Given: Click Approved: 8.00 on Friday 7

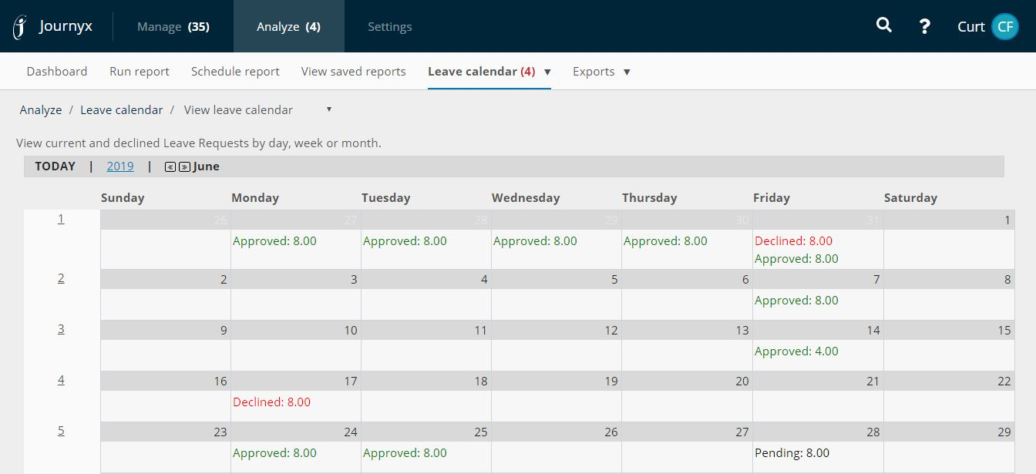Looking at the screenshot, I should click(x=796, y=301).
